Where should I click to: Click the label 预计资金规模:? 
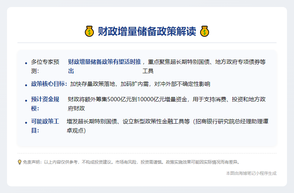(x=45, y=104)
